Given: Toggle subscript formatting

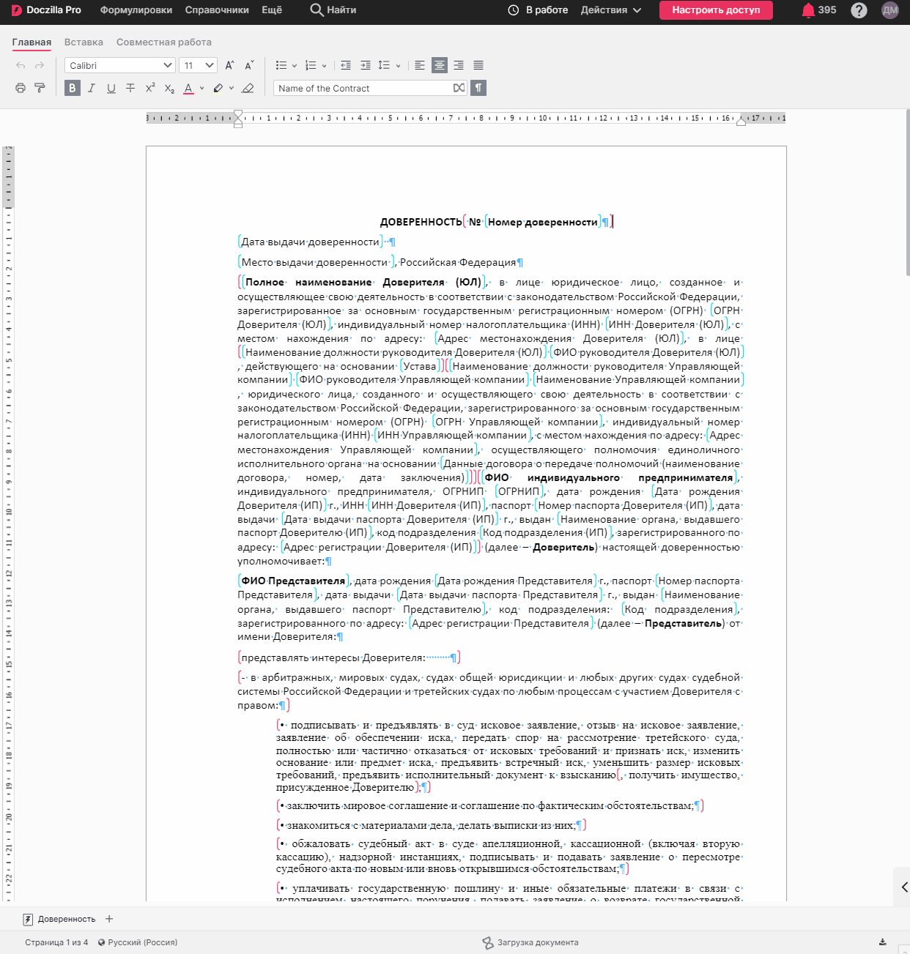Looking at the screenshot, I should 169,88.
